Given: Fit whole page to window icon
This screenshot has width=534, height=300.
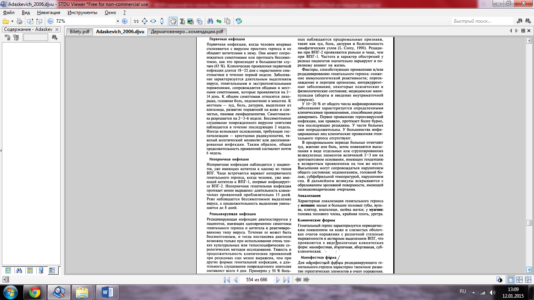Looking at the screenshot, I should point(145,21).
